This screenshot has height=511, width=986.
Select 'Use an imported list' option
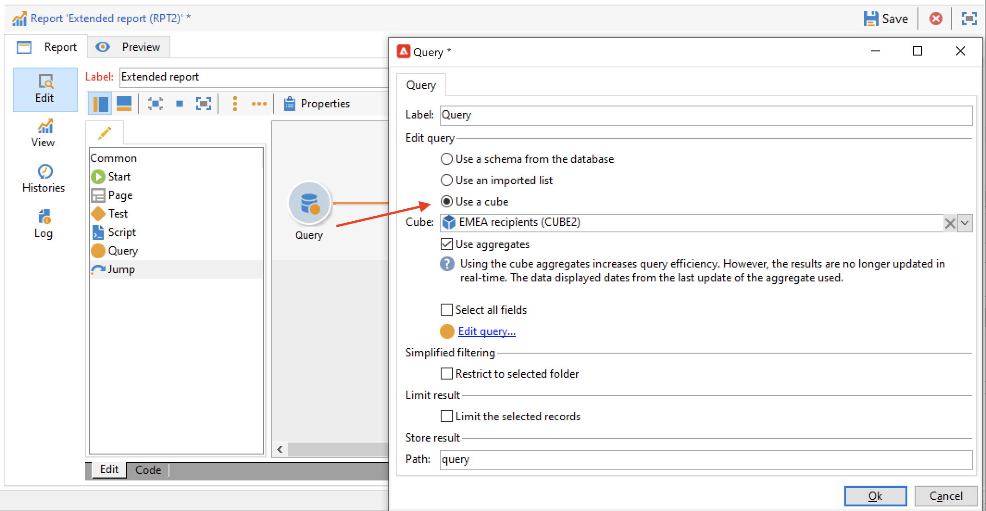coord(446,181)
